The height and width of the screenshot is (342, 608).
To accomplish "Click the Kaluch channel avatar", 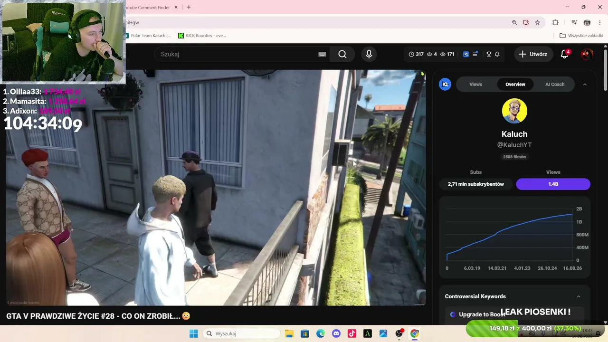I will tap(514, 111).
